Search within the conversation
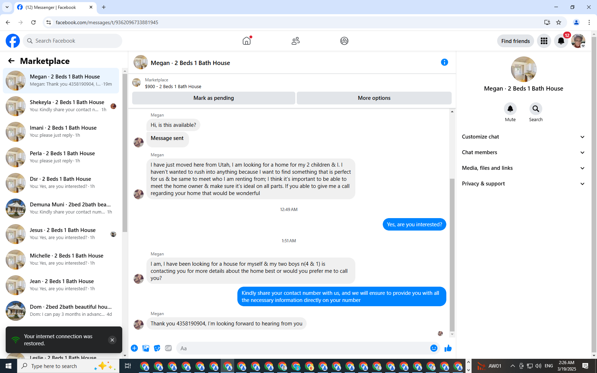597x373 pixels. [x=536, y=109]
